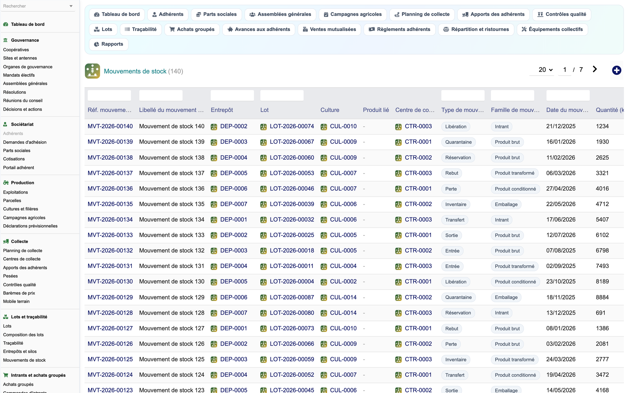Open the Tableau de bord top tab

pyautogui.click(x=117, y=14)
